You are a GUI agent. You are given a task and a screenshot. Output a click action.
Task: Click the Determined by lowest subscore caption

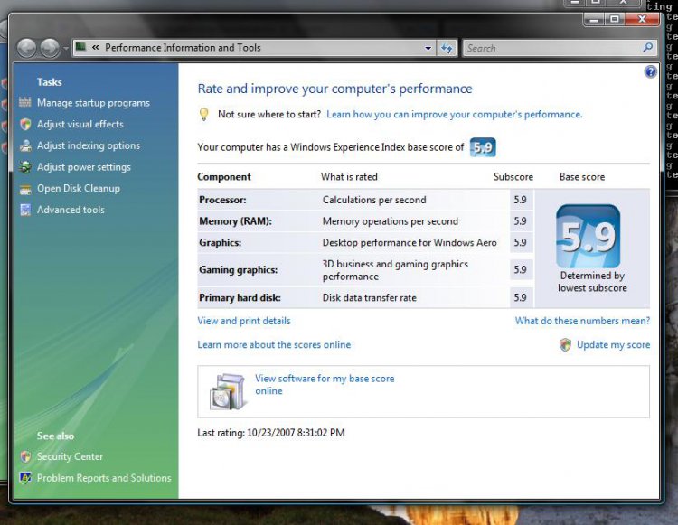[592, 282]
